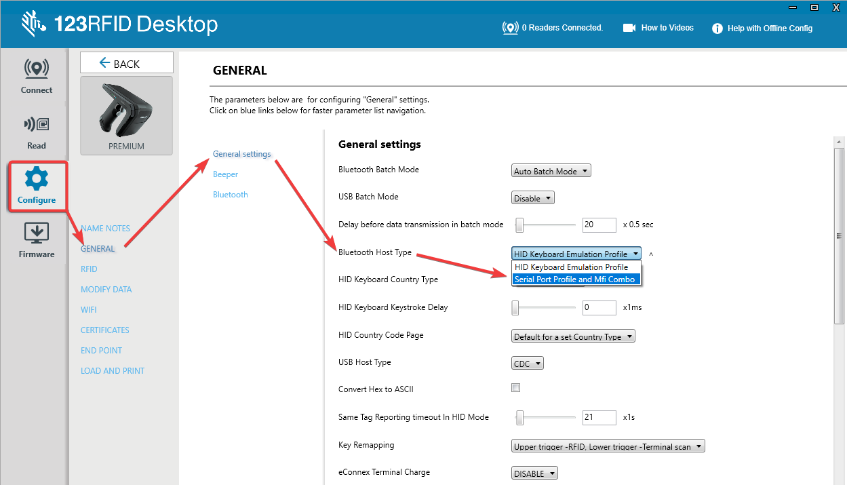This screenshot has height=485, width=847.
Task: Open the Firmware download icon
Action: tap(36, 233)
